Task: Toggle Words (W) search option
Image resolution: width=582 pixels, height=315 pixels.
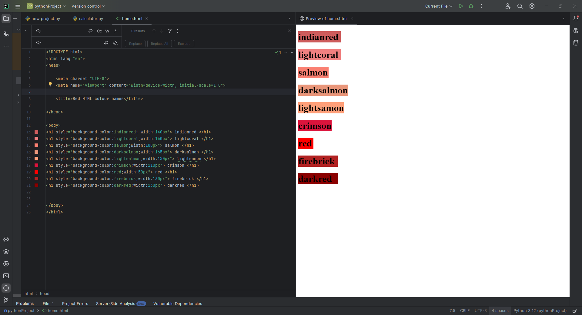Action: click(107, 31)
